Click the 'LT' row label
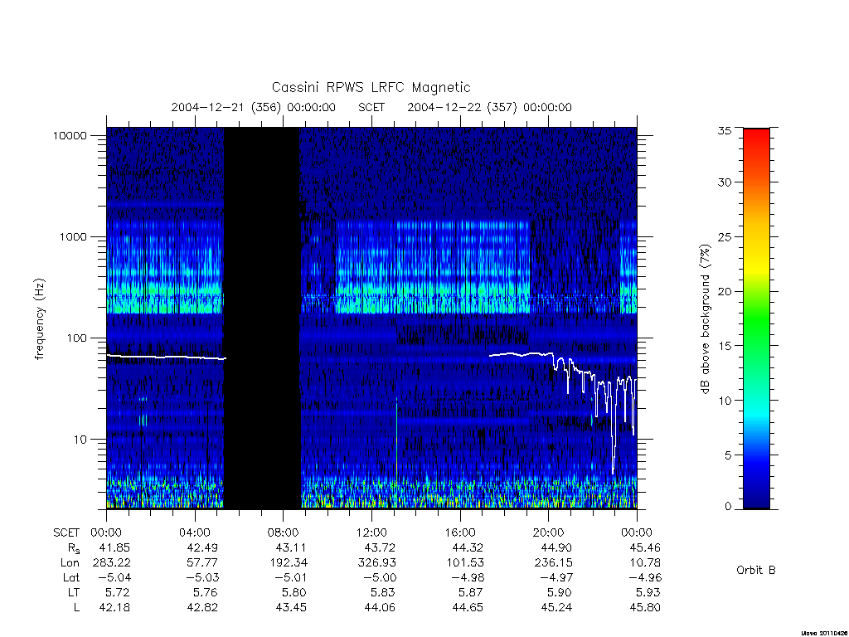The image size is (849, 637). (x=73, y=592)
